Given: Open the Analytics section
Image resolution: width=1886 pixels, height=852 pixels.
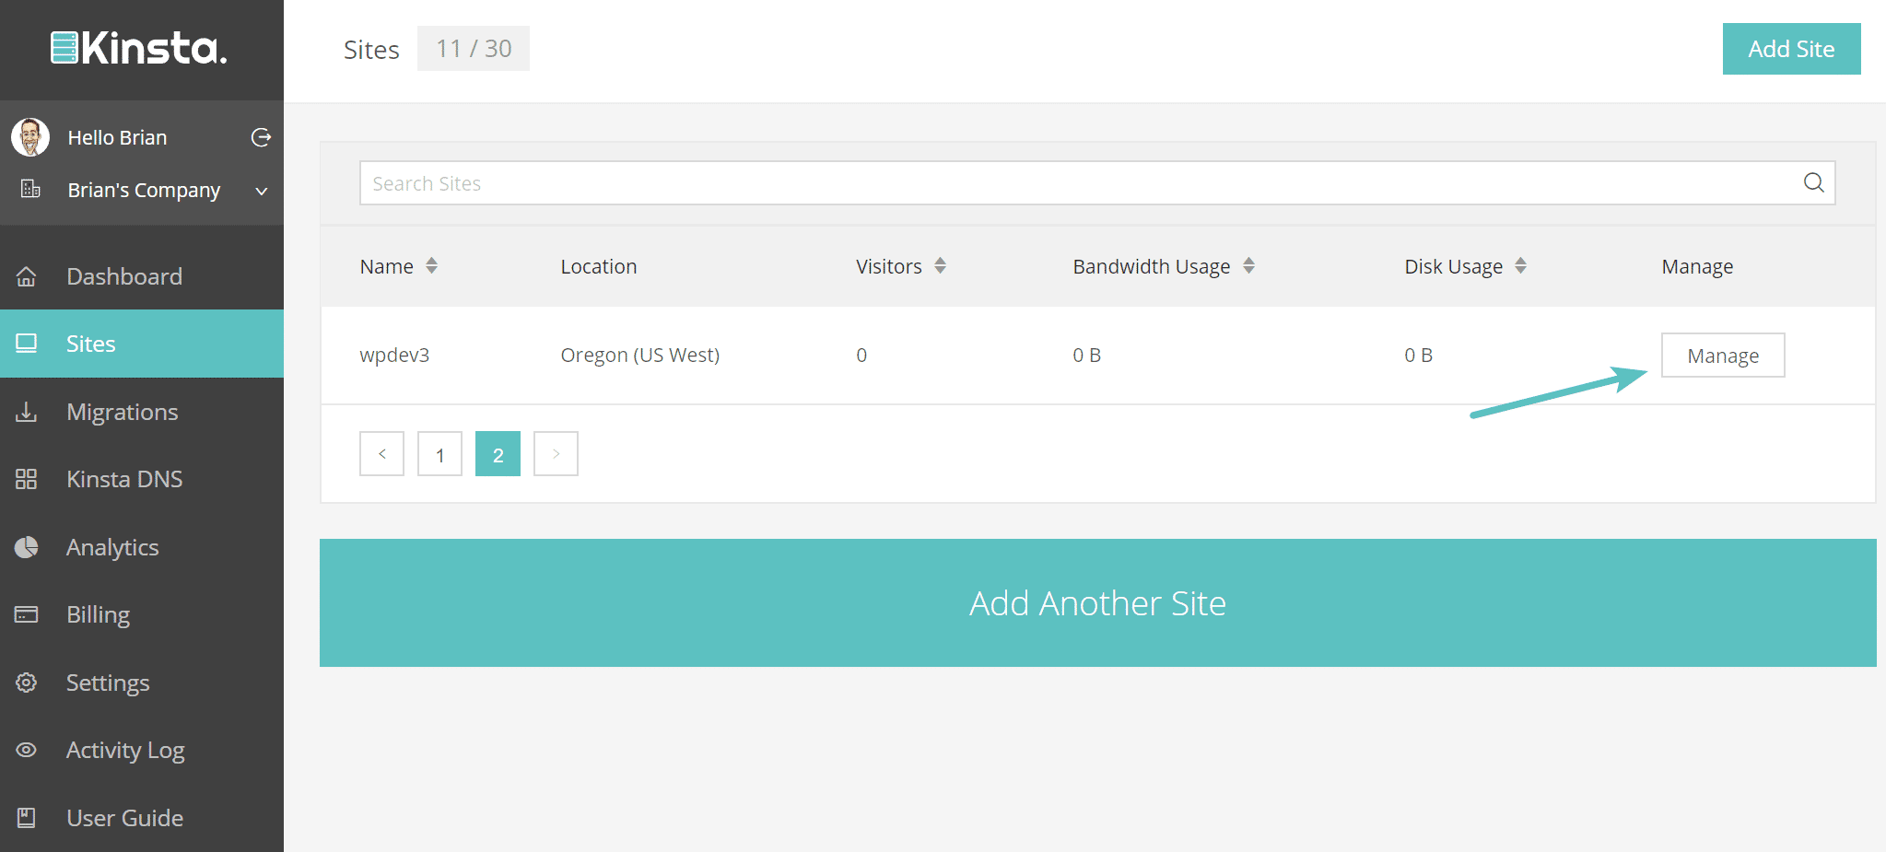Looking at the screenshot, I should pyautogui.click(x=142, y=547).
